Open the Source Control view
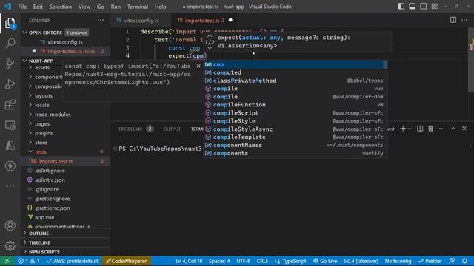The width and height of the screenshot is (474, 266). pos(10,64)
